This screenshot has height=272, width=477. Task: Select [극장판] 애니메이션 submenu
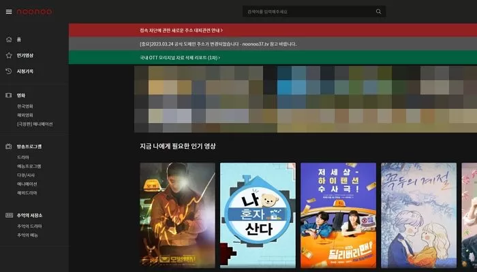[35, 124]
